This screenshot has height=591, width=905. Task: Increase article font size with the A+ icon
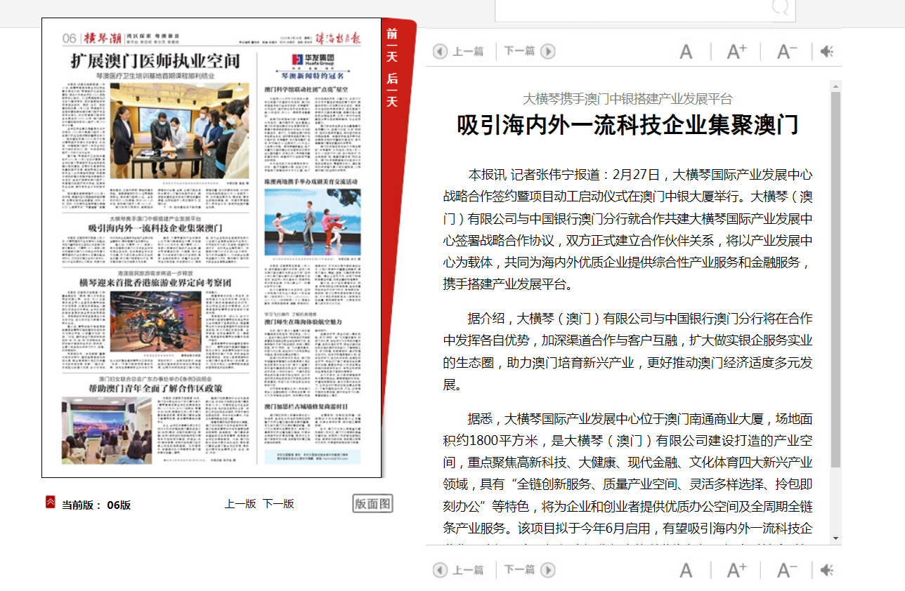click(736, 51)
